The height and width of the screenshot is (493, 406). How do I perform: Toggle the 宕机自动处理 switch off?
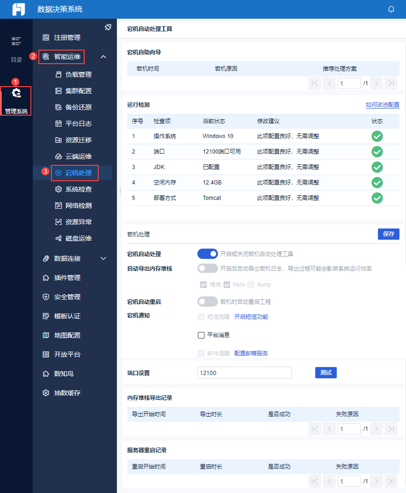(x=208, y=254)
